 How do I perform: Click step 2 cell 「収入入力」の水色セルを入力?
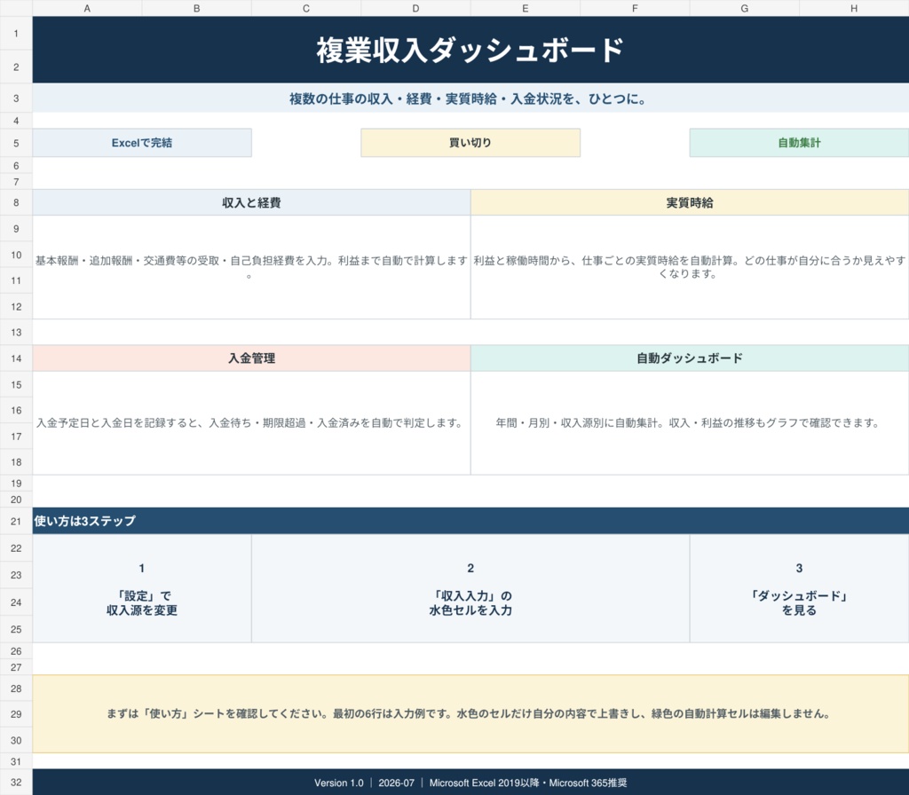pyautogui.click(x=470, y=589)
